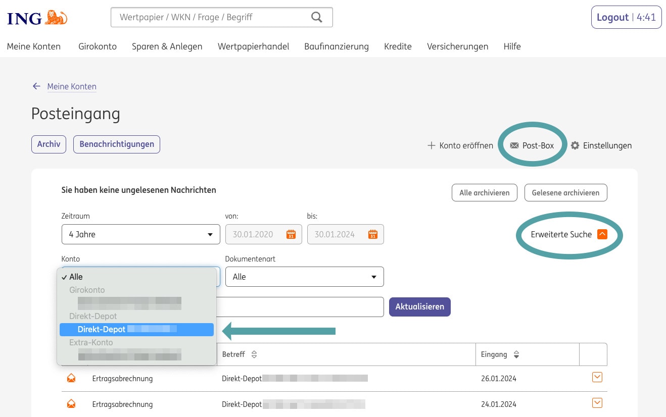Click the von date field 30.01.2020

pos(264,234)
